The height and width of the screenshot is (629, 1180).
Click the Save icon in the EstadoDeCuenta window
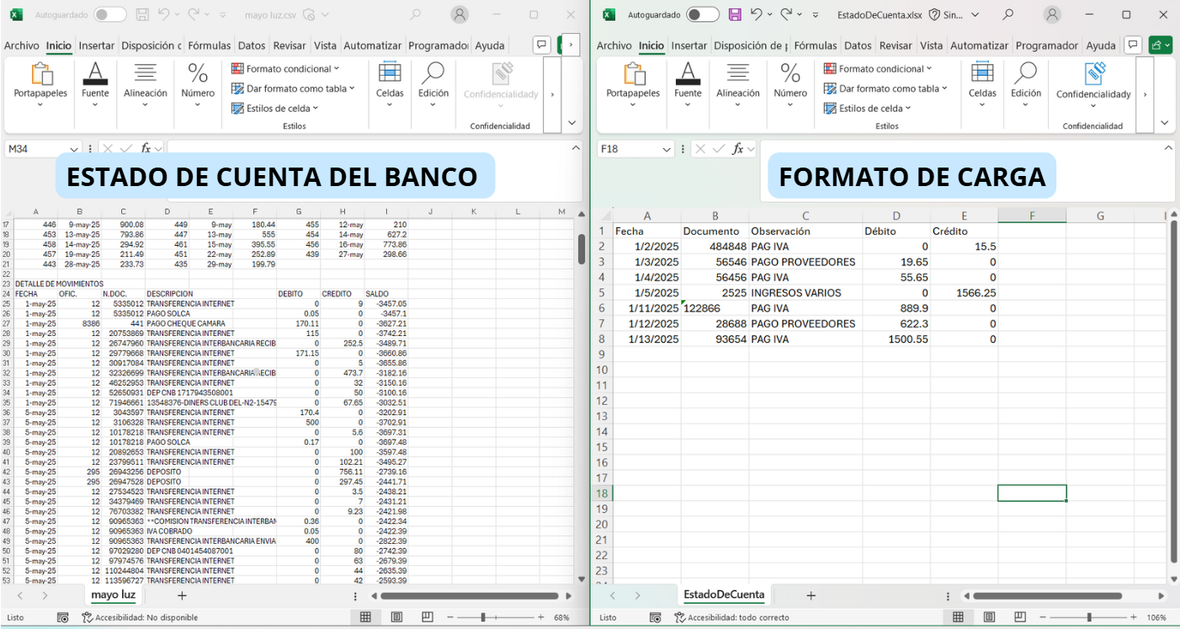click(x=735, y=14)
